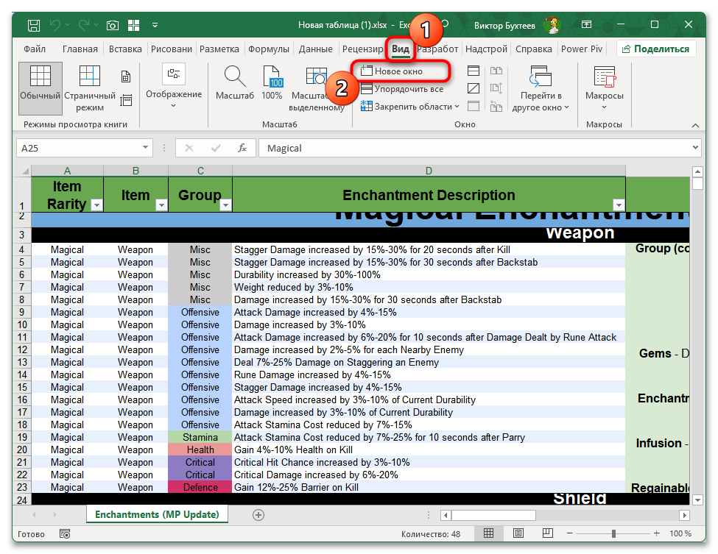
Task: Click the View Side by Side icon
Action: click(x=496, y=71)
